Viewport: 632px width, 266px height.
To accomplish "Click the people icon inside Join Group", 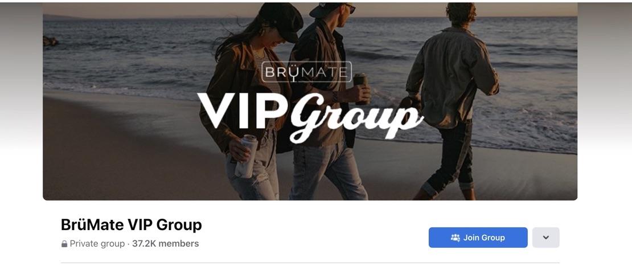I will [455, 238].
